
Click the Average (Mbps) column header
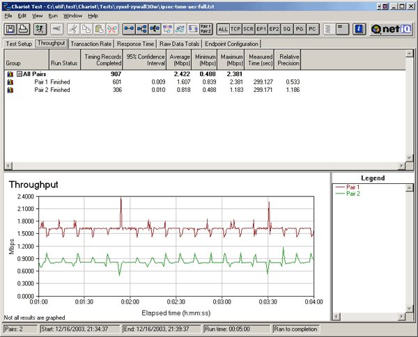coord(180,59)
